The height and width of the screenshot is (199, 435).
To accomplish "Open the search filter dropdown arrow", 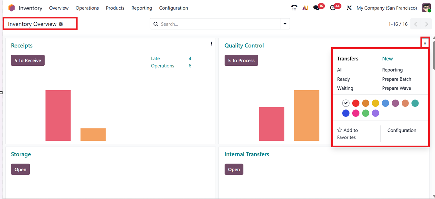I will click(x=285, y=24).
